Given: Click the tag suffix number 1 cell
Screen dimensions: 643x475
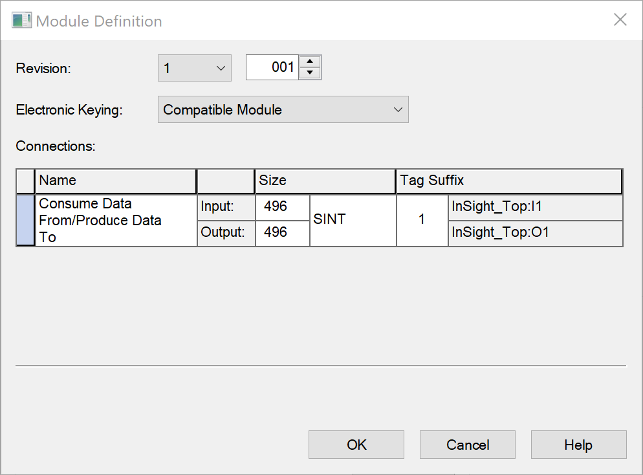Looking at the screenshot, I should (422, 221).
